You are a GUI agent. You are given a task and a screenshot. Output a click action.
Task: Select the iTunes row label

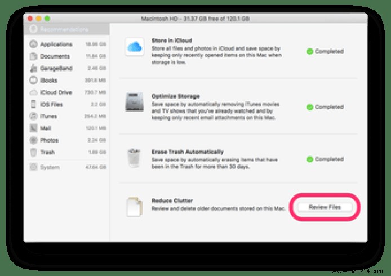(x=48, y=116)
